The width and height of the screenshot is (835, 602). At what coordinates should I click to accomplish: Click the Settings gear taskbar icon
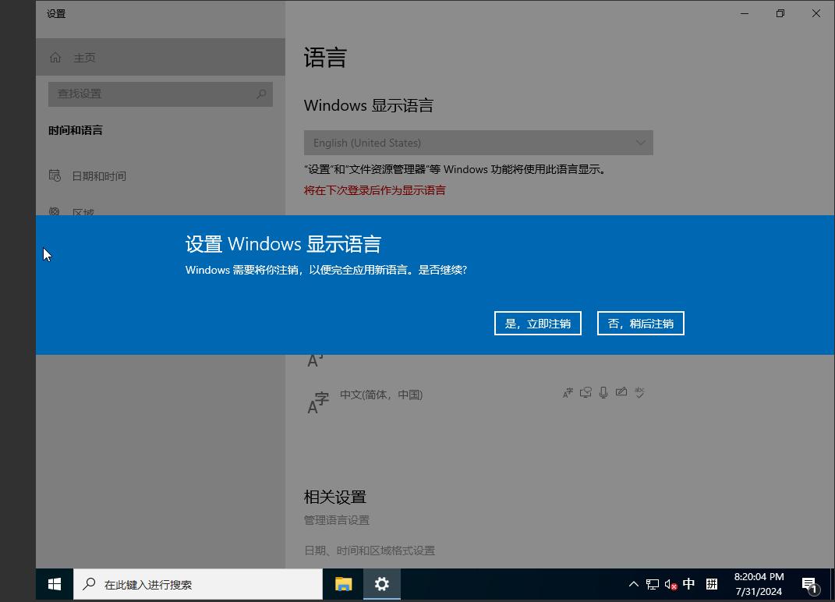point(382,584)
